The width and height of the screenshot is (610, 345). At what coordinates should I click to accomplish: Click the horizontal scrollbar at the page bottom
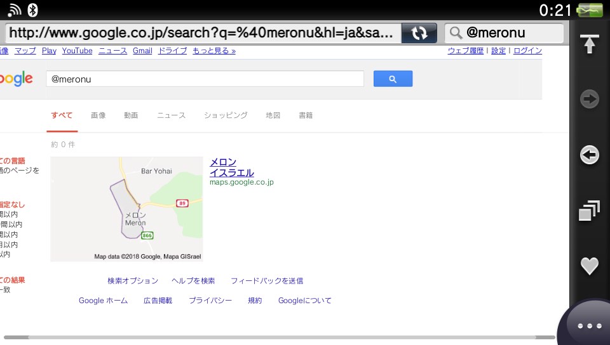coord(280,337)
